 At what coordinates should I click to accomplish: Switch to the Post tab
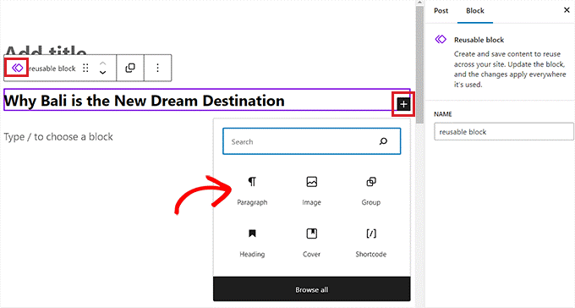(x=441, y=11)
